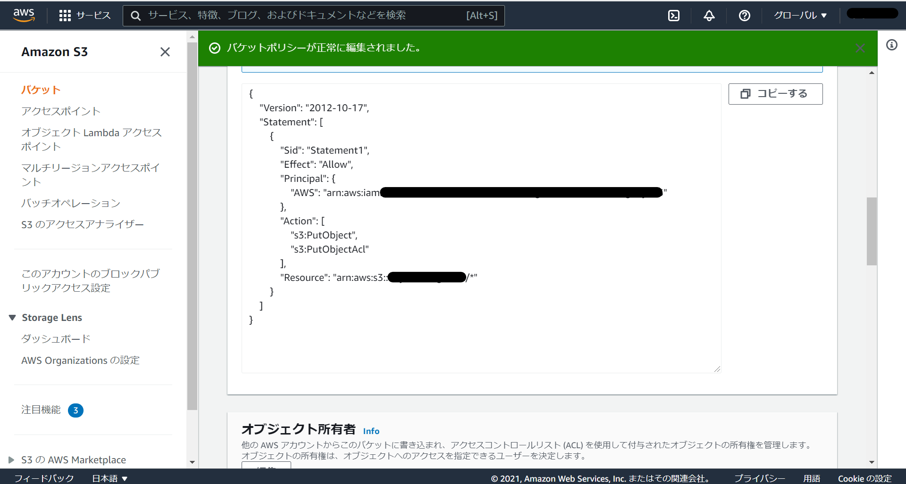Open 注目機能 in the sidebar
Image resolution: width=906 pixels, height=484 pixels.
point(41,410)
